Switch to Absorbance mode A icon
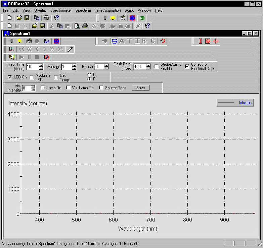Viewport: 263px width, 248px height. pos(122,41)
